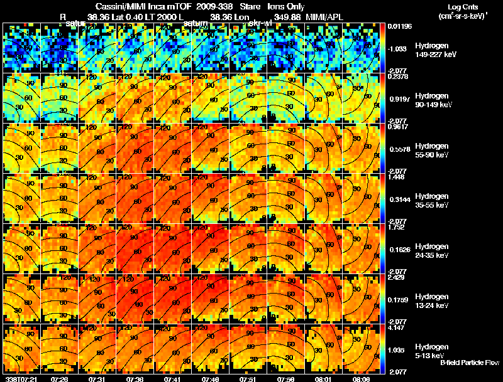This screenshot has height=382, width=503.
Task: Click the Log Cnts units heading
Action: pyautogui.click(x=463, y=7)
